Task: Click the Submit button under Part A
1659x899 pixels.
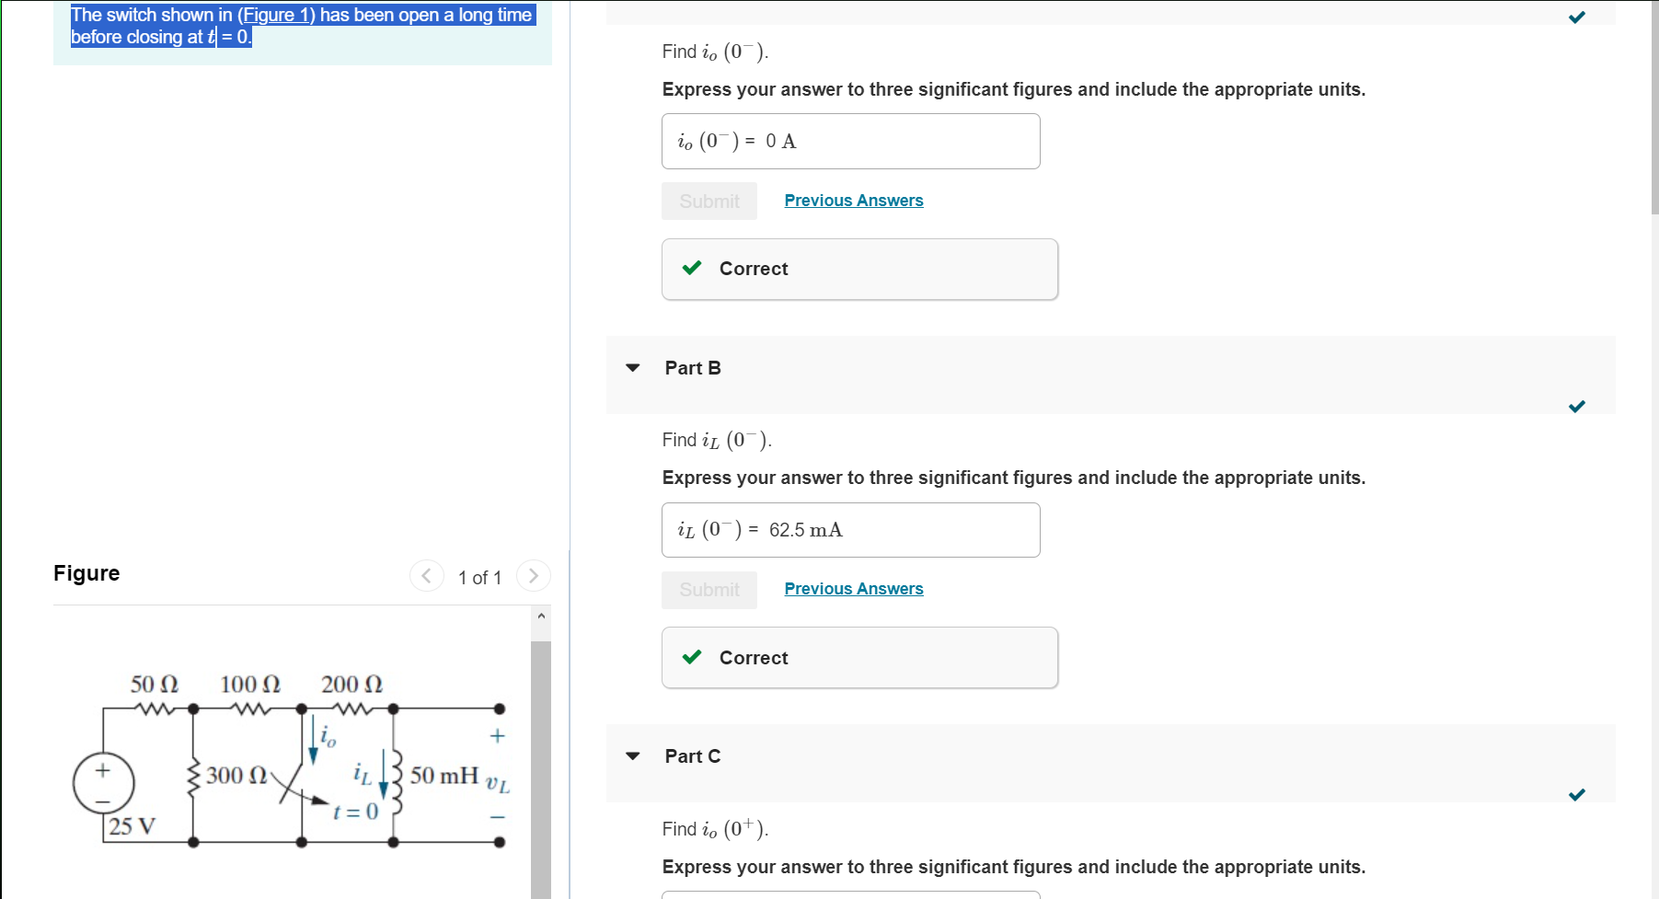Action: (709, 201)
